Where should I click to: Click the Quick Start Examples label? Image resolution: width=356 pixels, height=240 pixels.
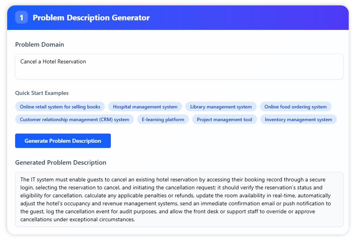coord(42,93)
